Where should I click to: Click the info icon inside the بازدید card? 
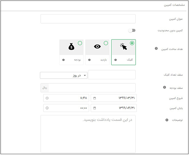coord(90,60)
